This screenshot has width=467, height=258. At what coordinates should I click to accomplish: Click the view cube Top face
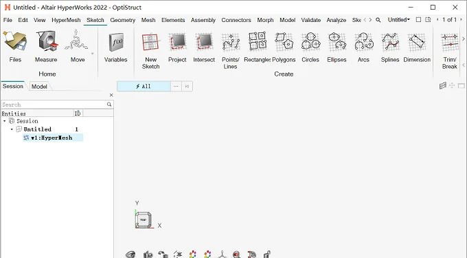click(x=144, y=220)
